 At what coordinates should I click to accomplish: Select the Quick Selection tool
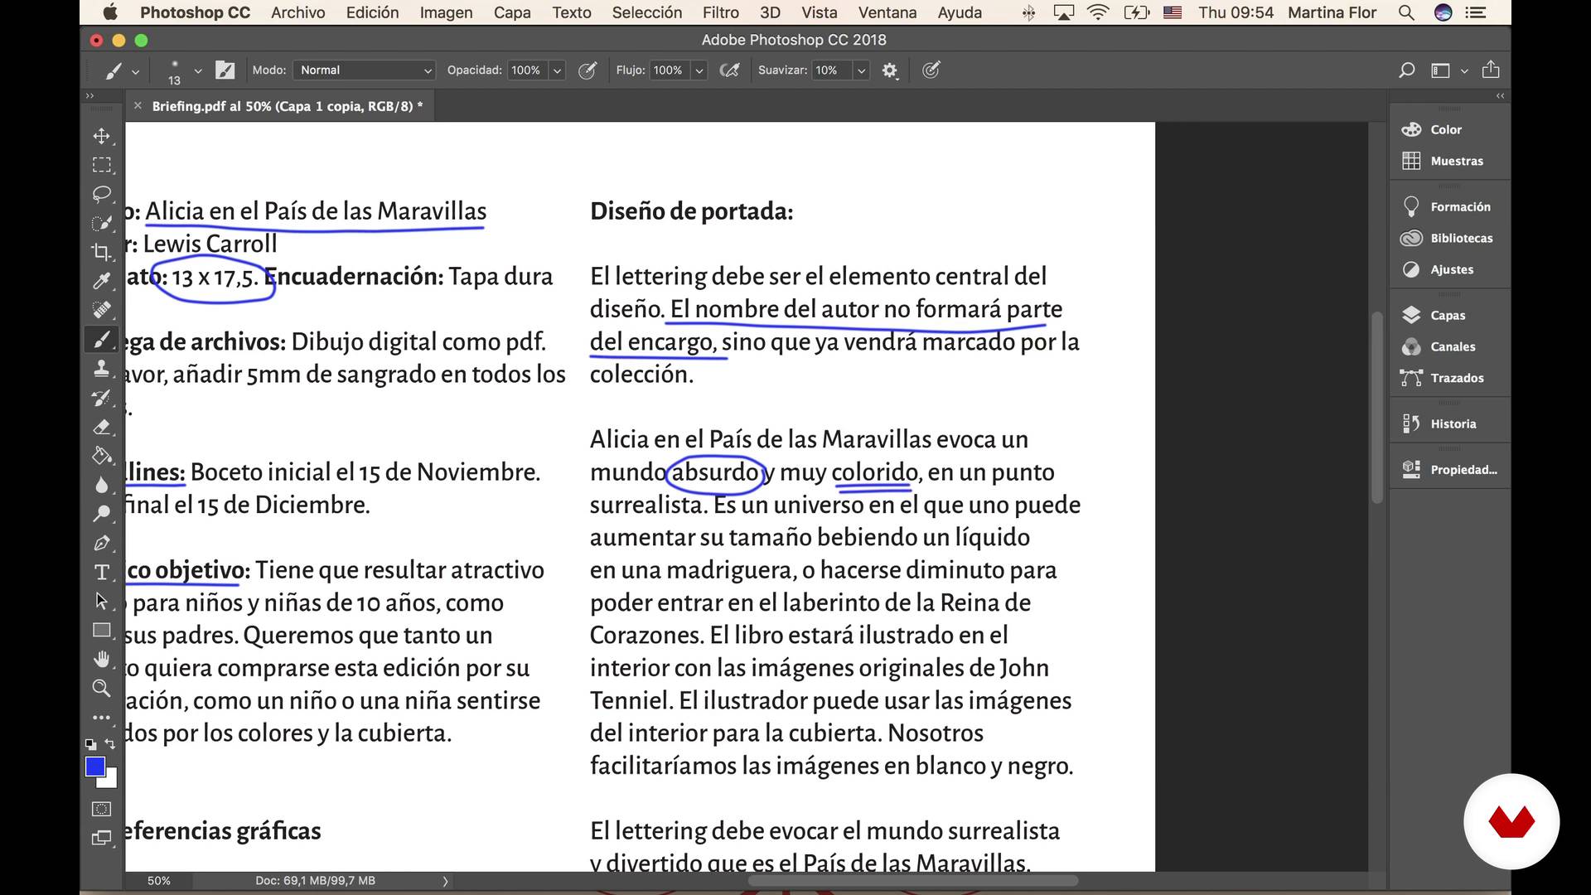click(x=101, y=223)
